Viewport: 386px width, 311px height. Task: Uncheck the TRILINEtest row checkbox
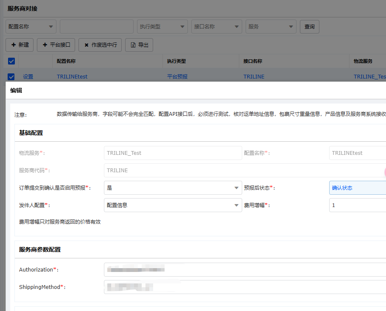tap(11, 77)
